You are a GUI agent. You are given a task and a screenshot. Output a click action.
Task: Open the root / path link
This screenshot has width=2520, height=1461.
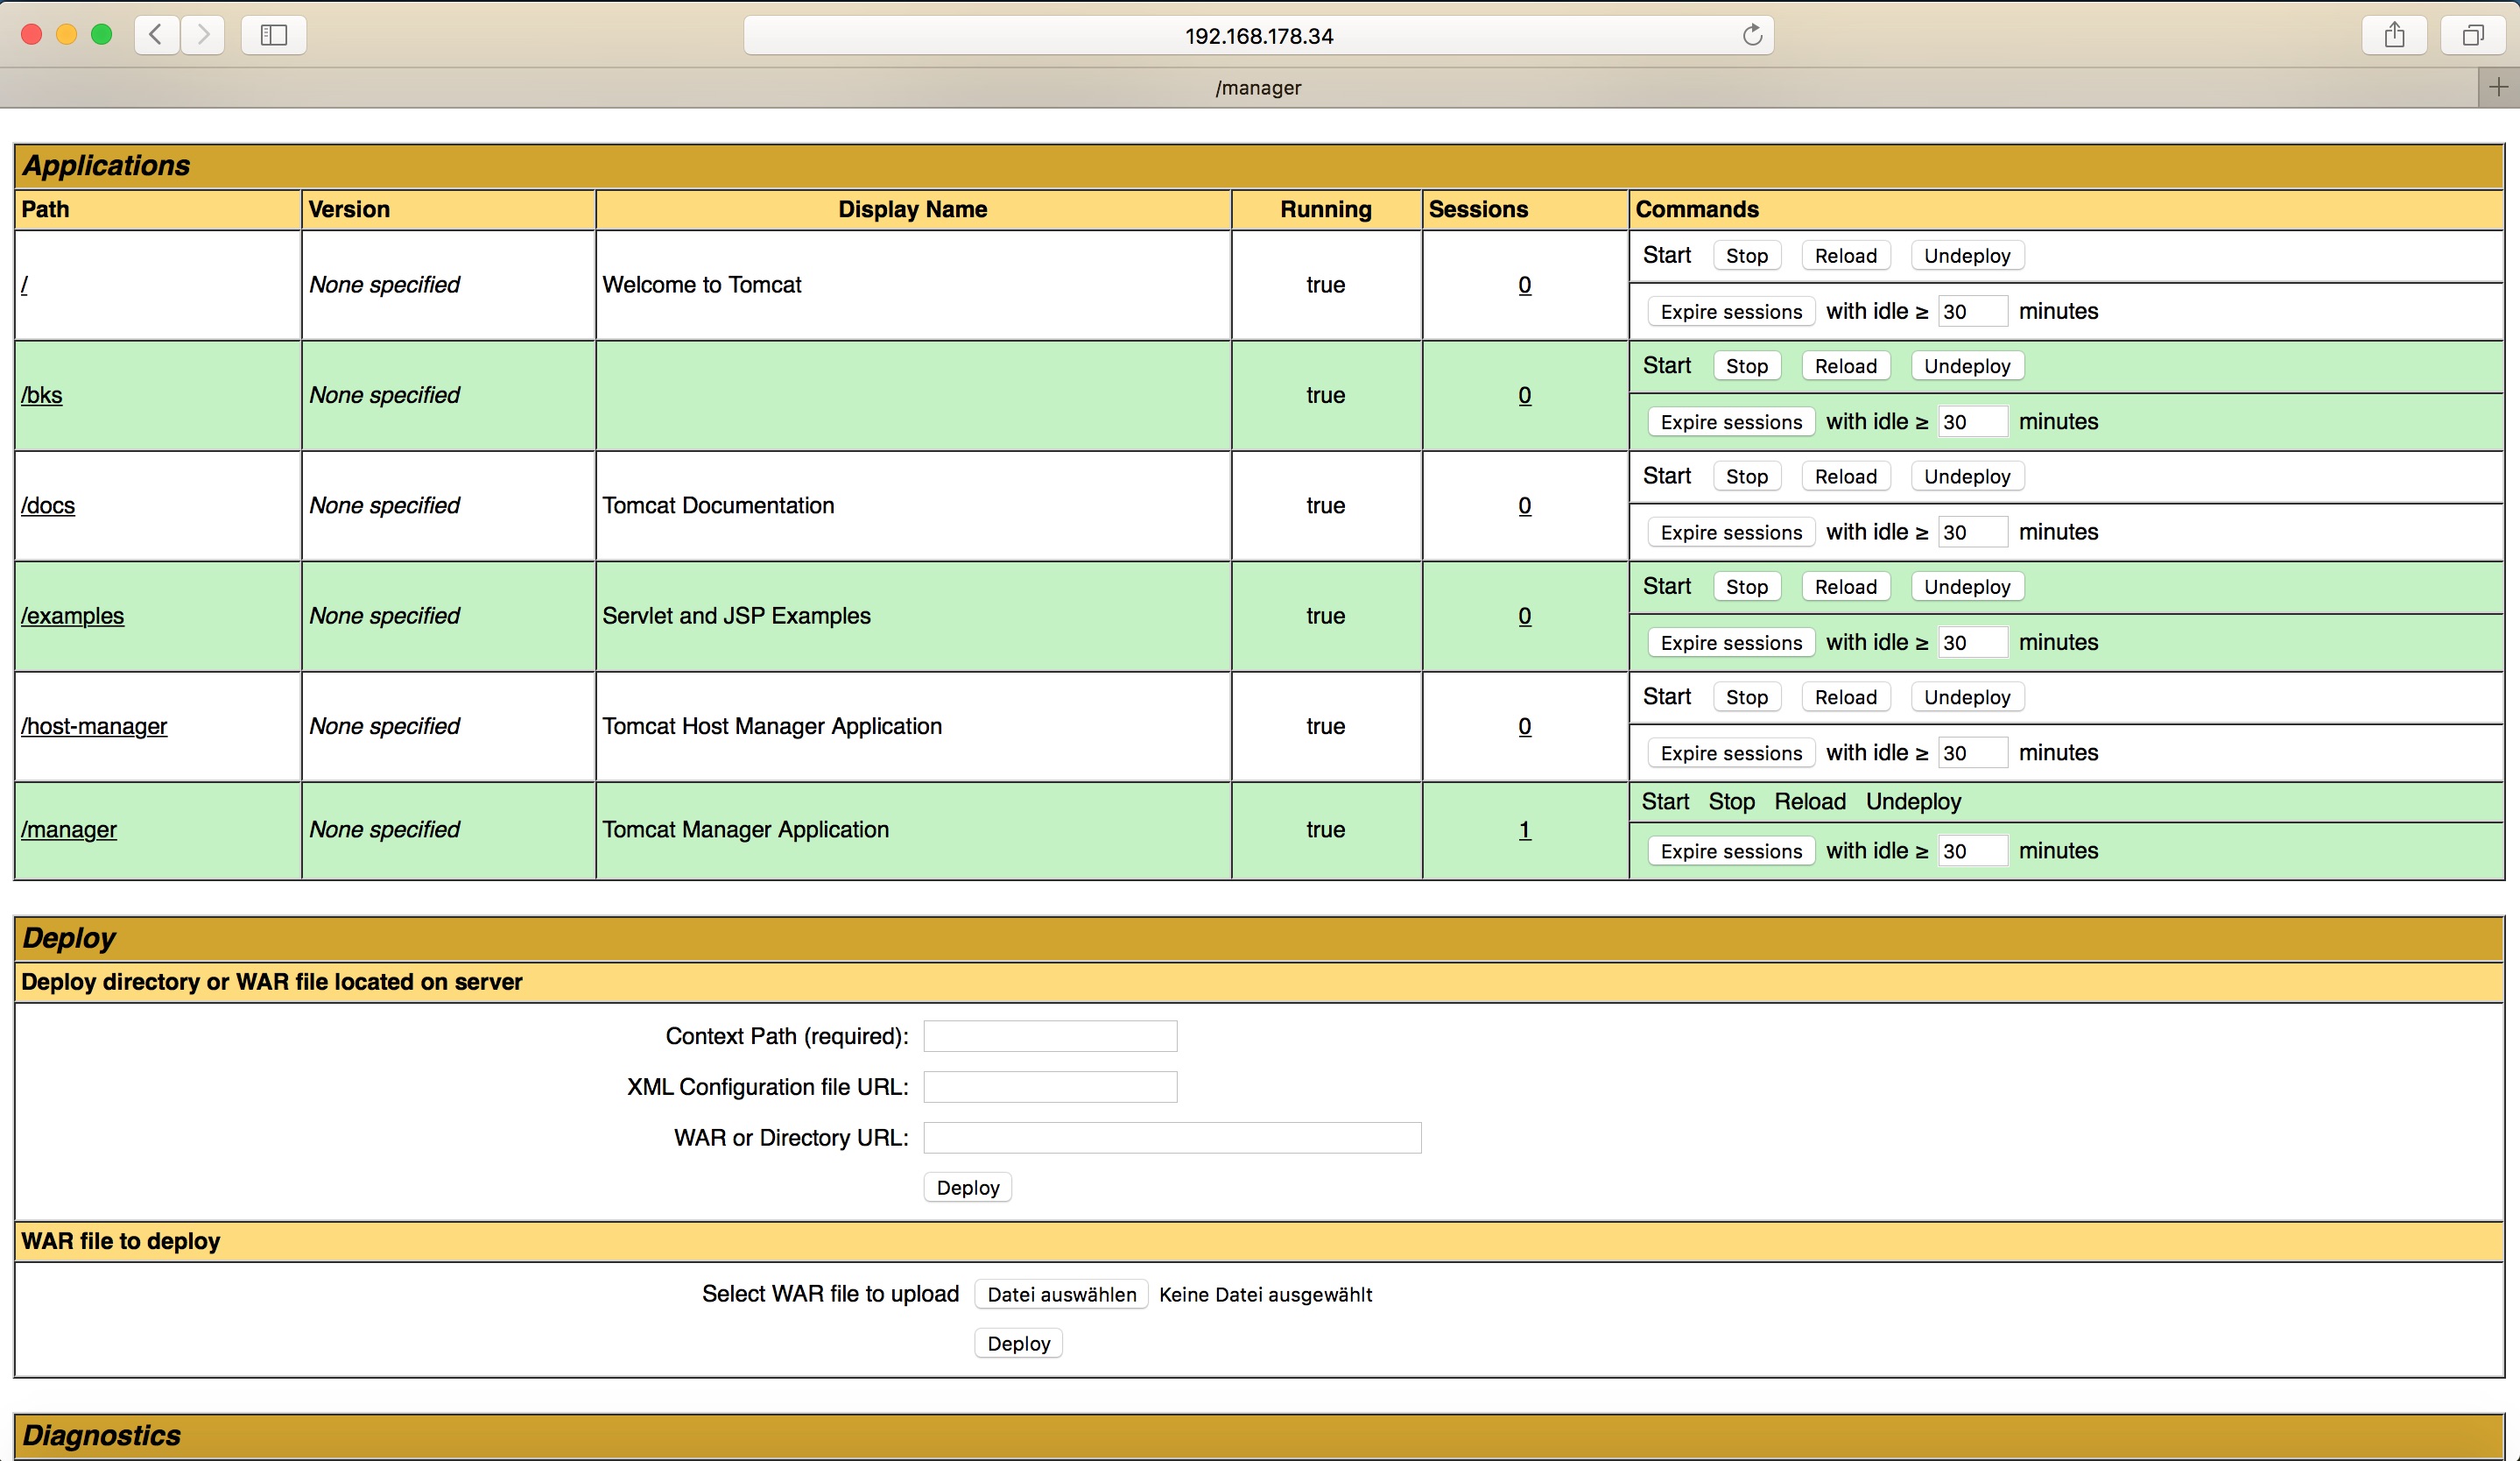(x=24, y=285)
